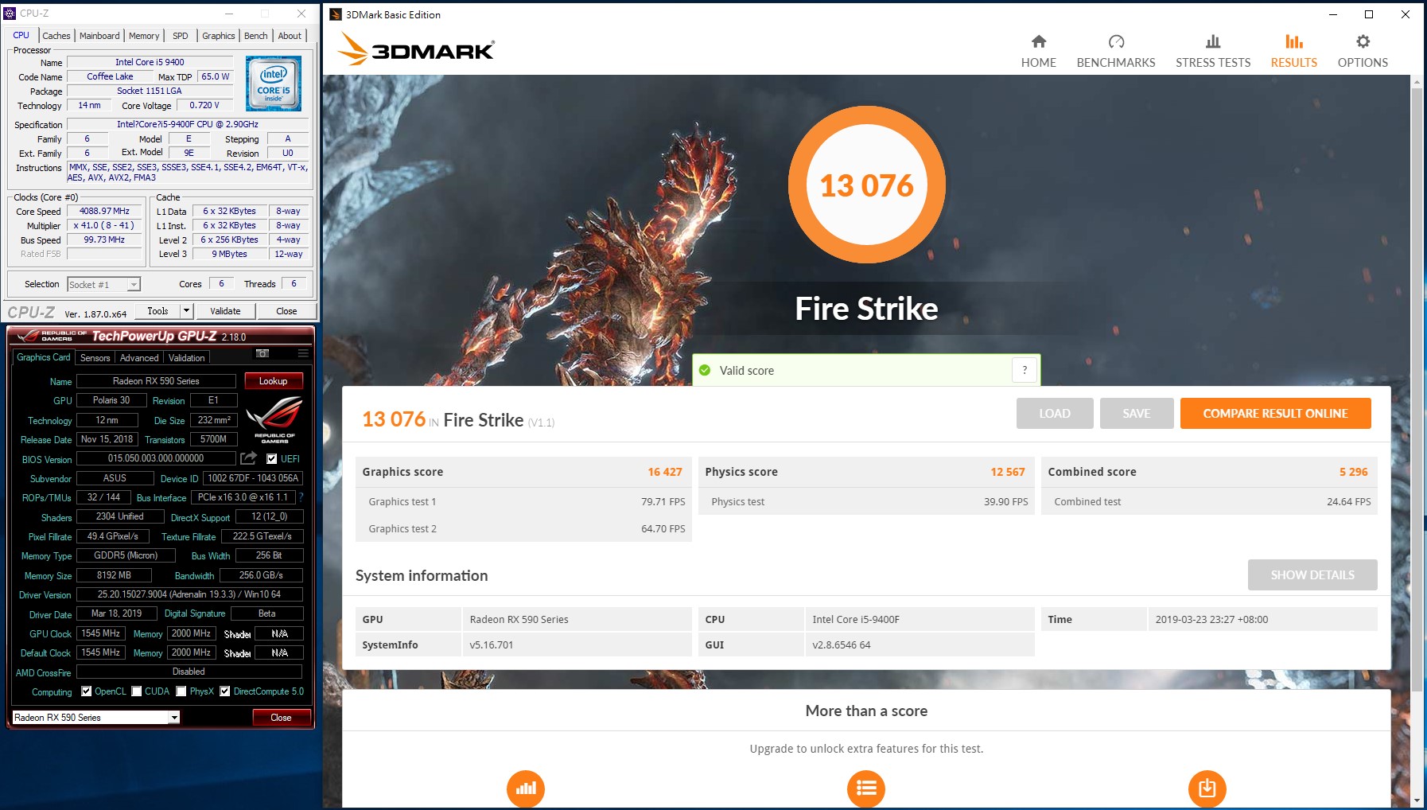Click the BIOS share/export icon in GPU-Z
The height and width of the screenshot is (810, 1427).
pos(249,458)
